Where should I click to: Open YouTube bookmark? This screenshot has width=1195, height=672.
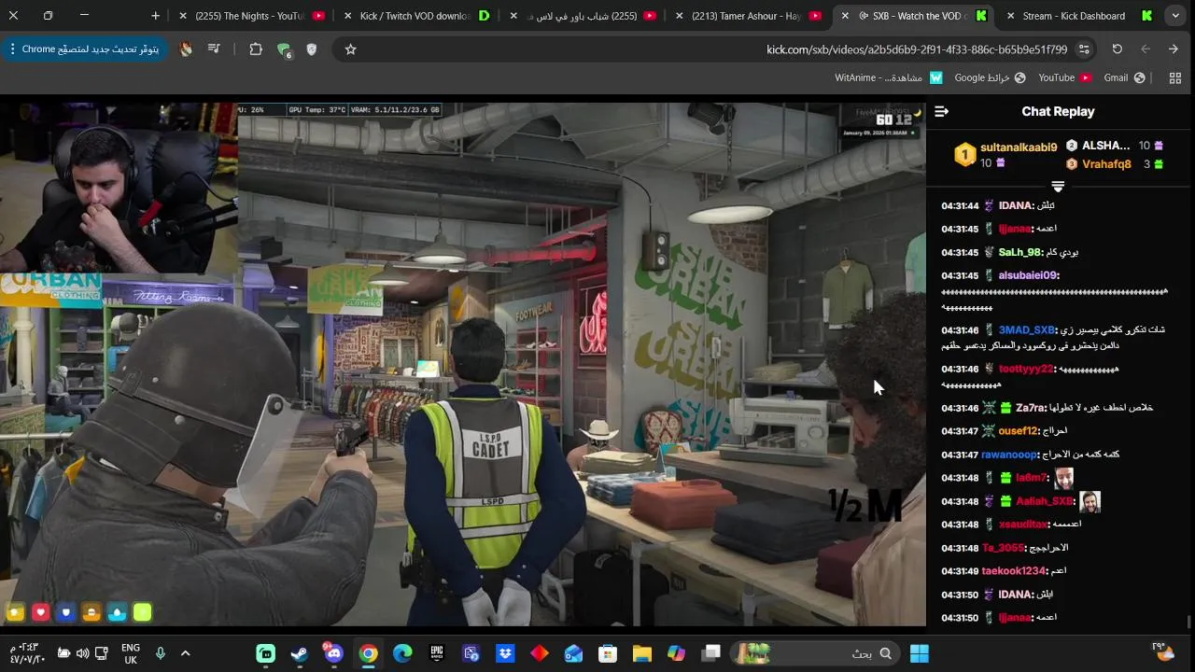(x=1064, y=77)
